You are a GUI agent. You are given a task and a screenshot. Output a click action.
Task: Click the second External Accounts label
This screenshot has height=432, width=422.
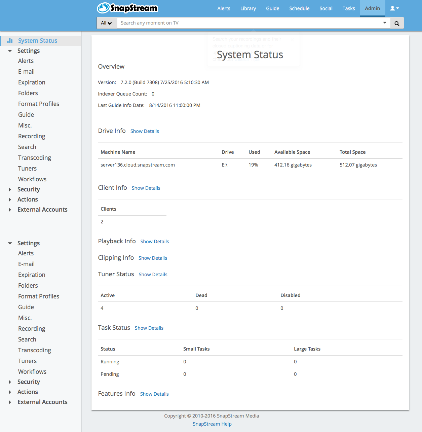point(42,402)
